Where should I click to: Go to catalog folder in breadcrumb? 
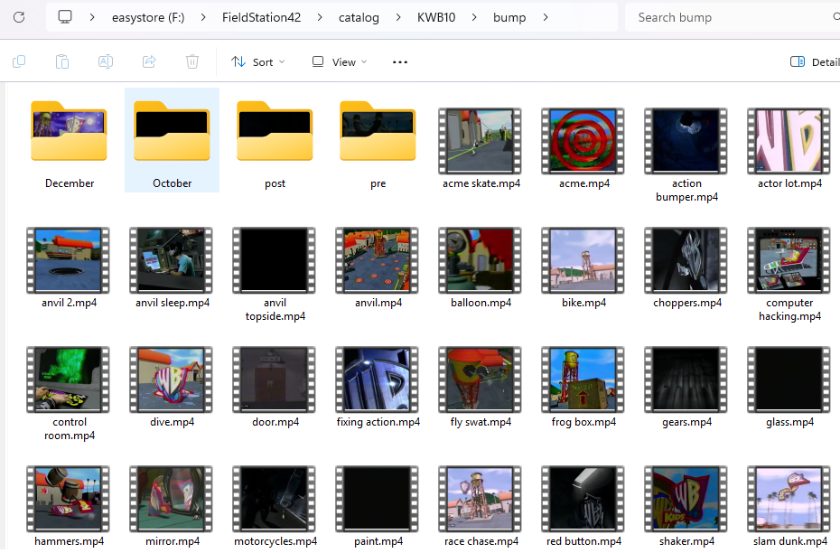pos(359,17)
